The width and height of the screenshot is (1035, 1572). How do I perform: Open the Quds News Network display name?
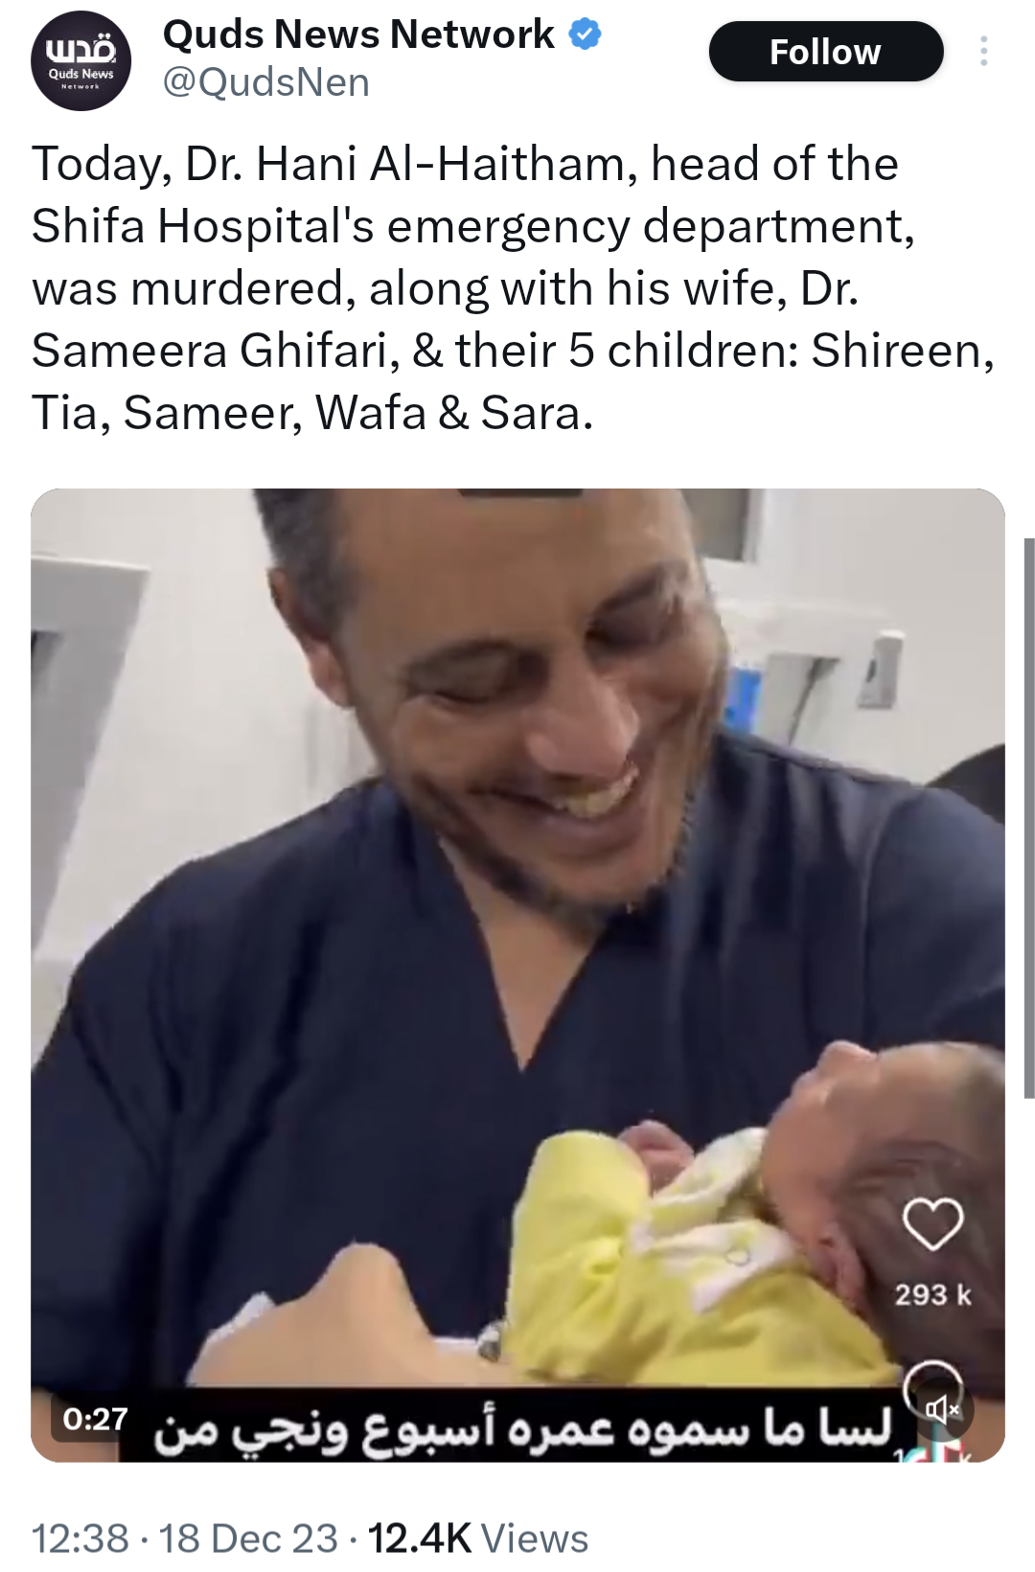click(358, 35)
